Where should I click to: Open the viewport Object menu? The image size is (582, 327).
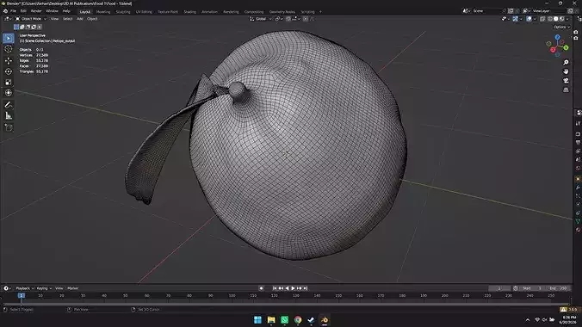pos(92,19)
